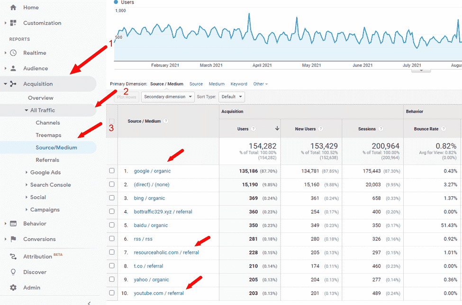This screenshot has width=462, height=305.
Task: Open the Secondary dimension dropdown
Action: coord(168,97)
